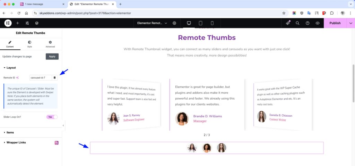Toggle Slider Loop On switch
This screenshot has height=166, width=355.
[x=52, y=117]
